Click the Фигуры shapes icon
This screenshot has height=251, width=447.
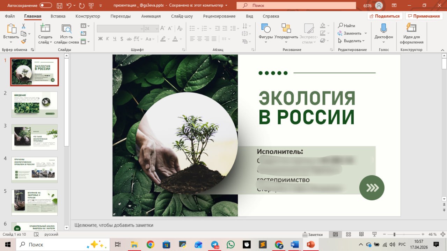tap(266, 29)
